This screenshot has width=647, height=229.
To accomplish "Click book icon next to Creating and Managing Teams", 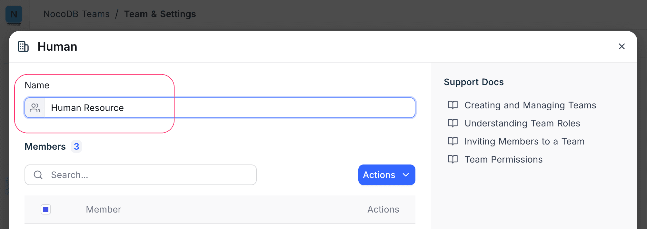I will (453, 105).
